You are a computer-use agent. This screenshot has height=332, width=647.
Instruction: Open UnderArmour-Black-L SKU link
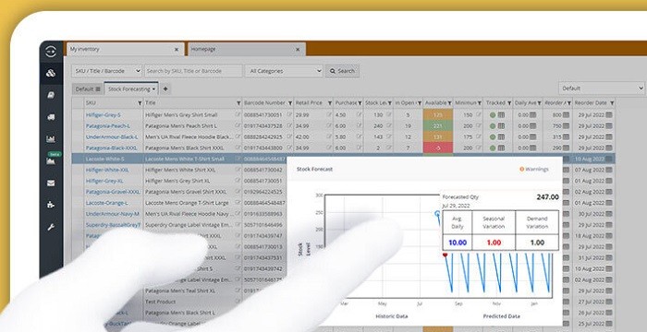112,136
